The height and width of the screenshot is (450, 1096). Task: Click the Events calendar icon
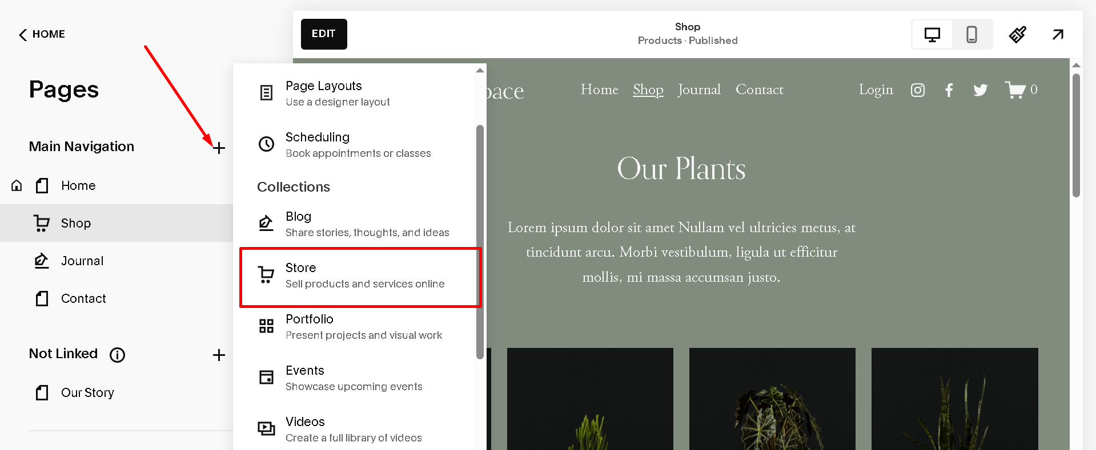(x=266, y=377)
